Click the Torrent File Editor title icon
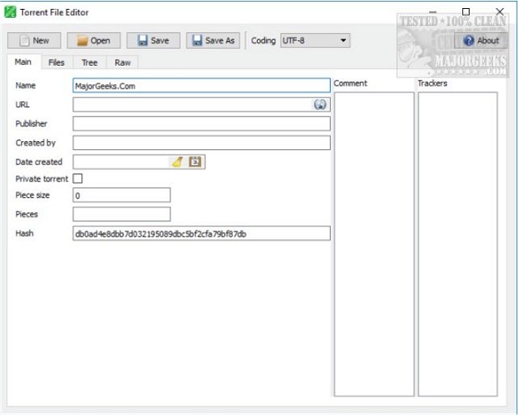Screen dimensions: 519x415 (11, 12)
